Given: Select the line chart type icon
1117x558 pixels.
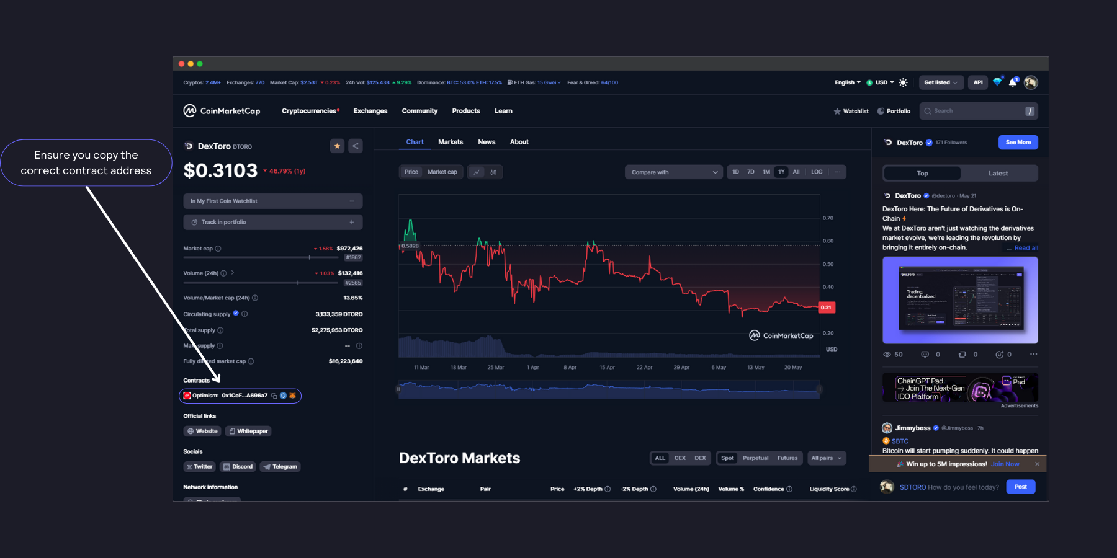Looking at the screenshot, I should pyautogui.click(x=477, y=172).
